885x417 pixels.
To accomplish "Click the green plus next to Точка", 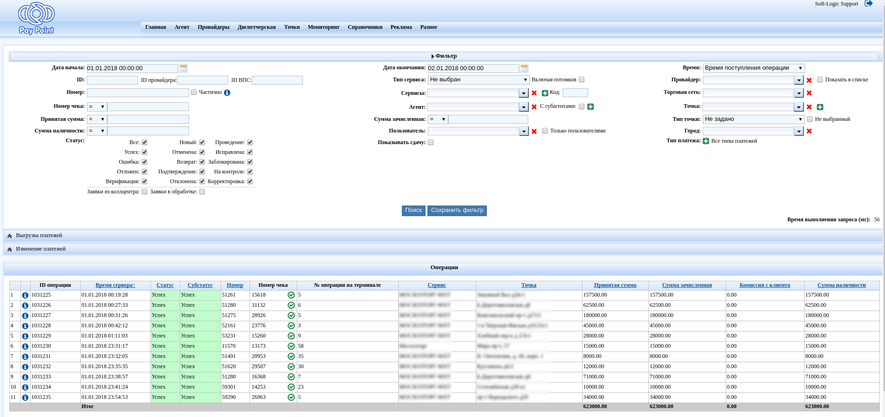I will (820, 107).
